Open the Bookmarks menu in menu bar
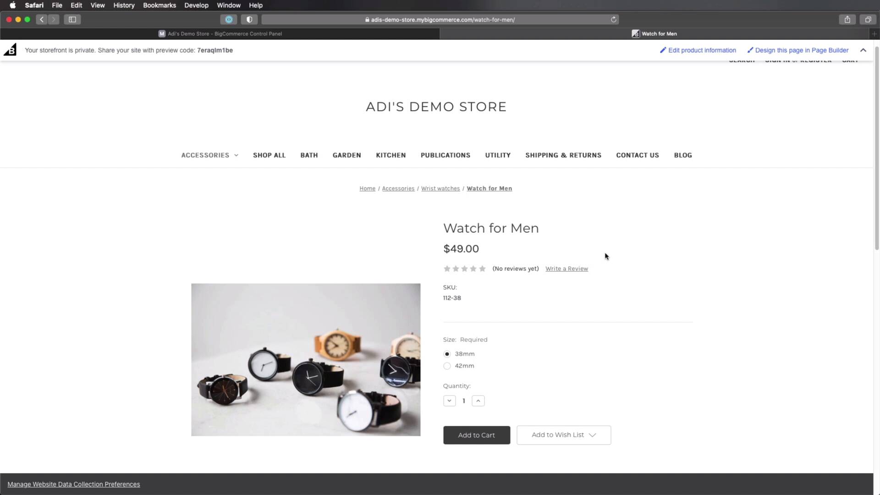The width and height of the screenshot is (880, 495). tap(159, 5)
